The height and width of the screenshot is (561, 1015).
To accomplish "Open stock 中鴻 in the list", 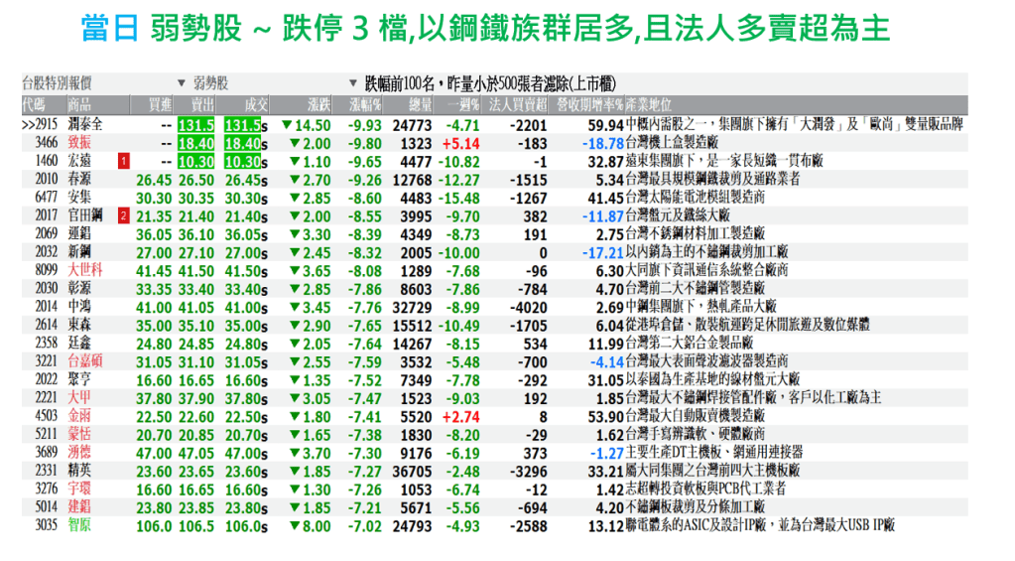I will point(80,306).
